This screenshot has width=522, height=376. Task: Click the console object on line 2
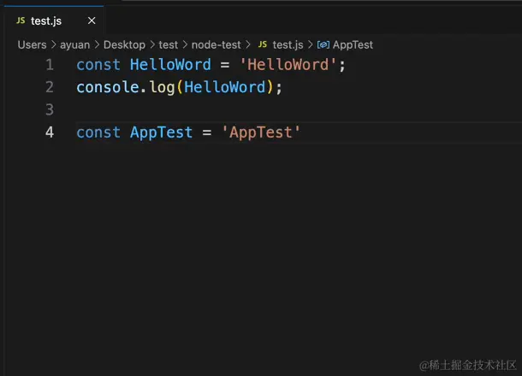point(107,87)
